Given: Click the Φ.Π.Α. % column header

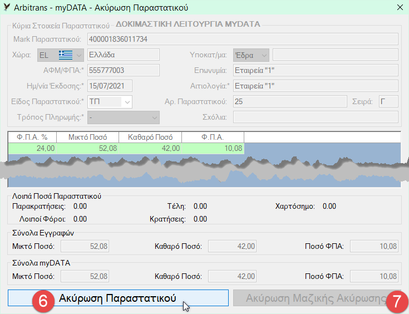Looking at the screenshot, I should pos(32,138).
